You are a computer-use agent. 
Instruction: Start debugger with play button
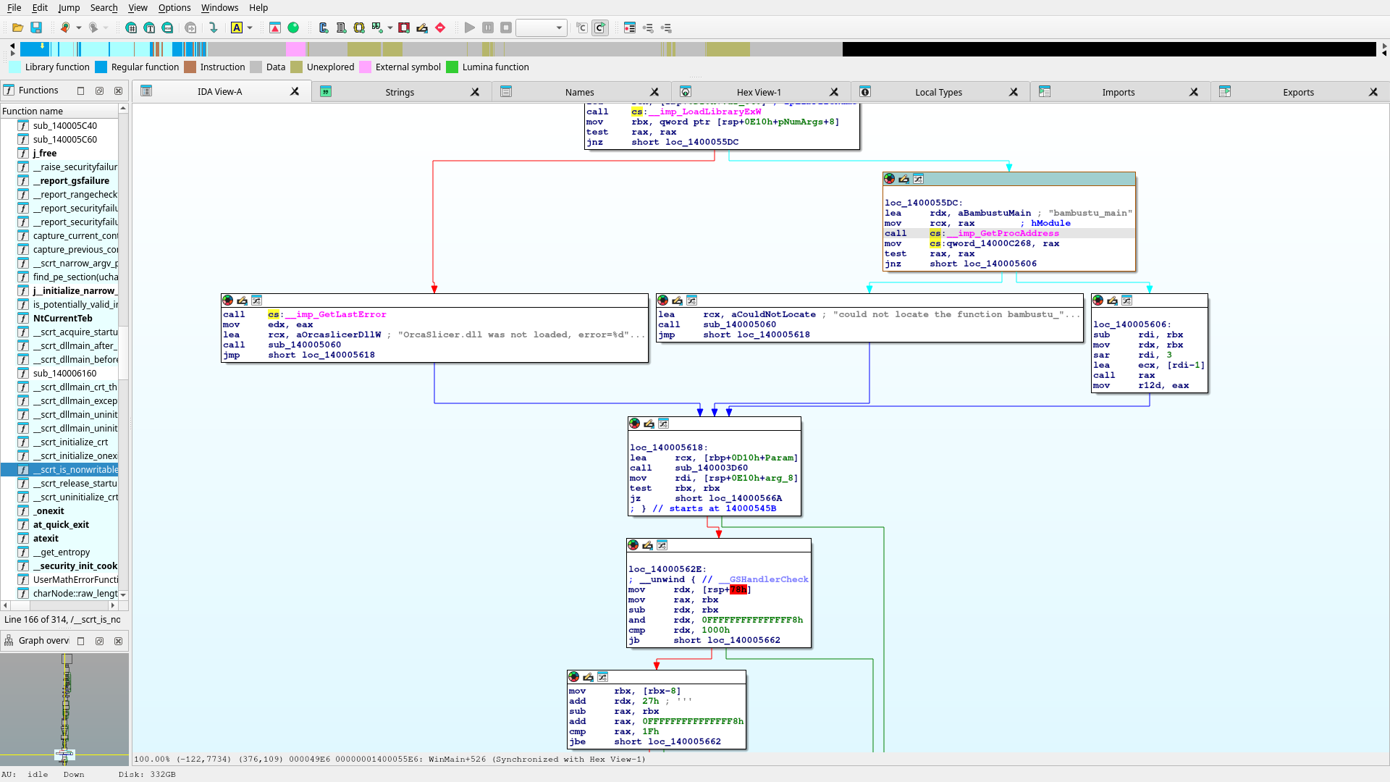click(x=469, y=28)
